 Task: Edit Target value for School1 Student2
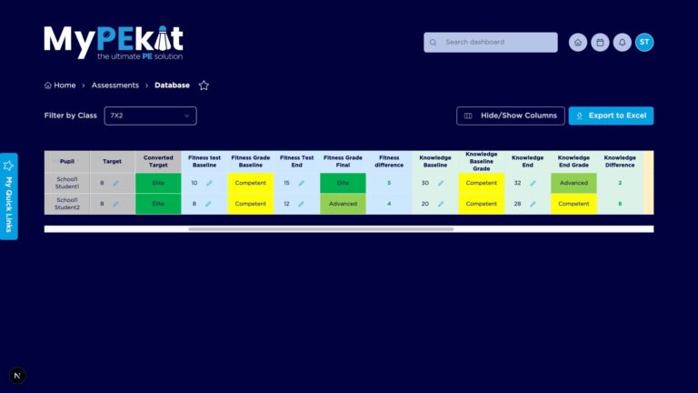coord(115,204)
